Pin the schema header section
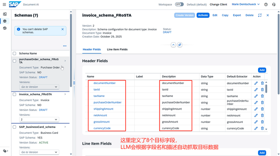The image size is (280, 156). 179,45
